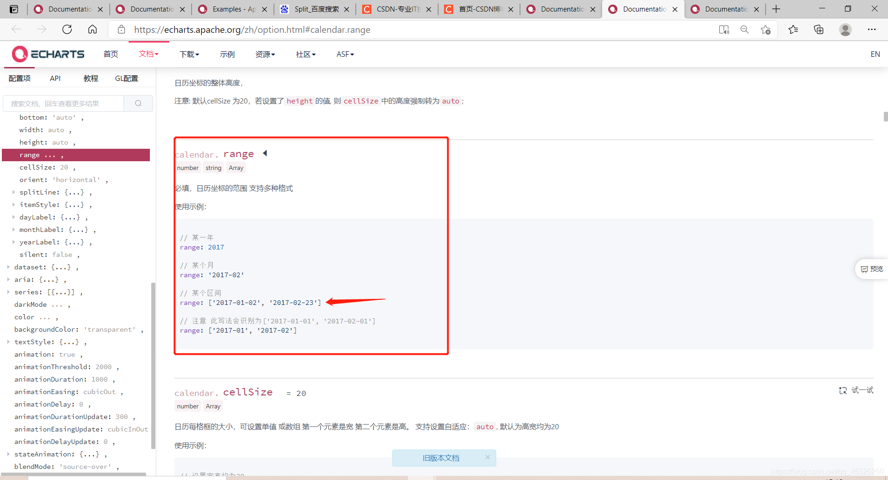Go to browser home page icon
The width and height of the screenshot is (888, 480).
[92, 30]
